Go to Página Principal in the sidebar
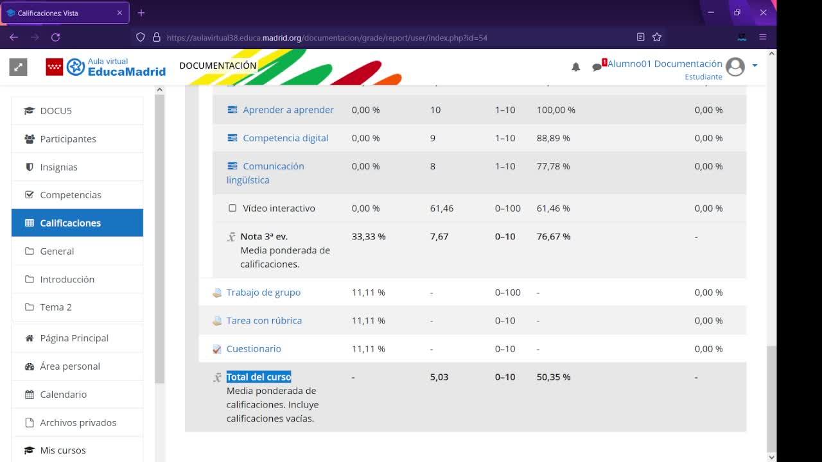The width and height of the screenshot is (822, 462). point(77,338)
